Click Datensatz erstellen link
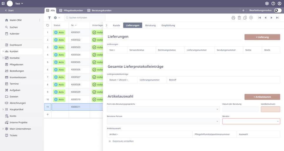284x151 pixels. tap(123, 141)
